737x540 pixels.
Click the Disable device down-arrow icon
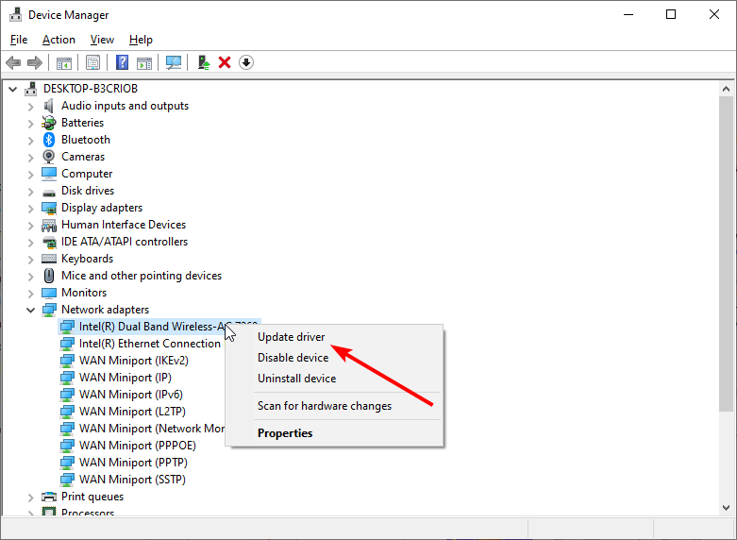246,62
